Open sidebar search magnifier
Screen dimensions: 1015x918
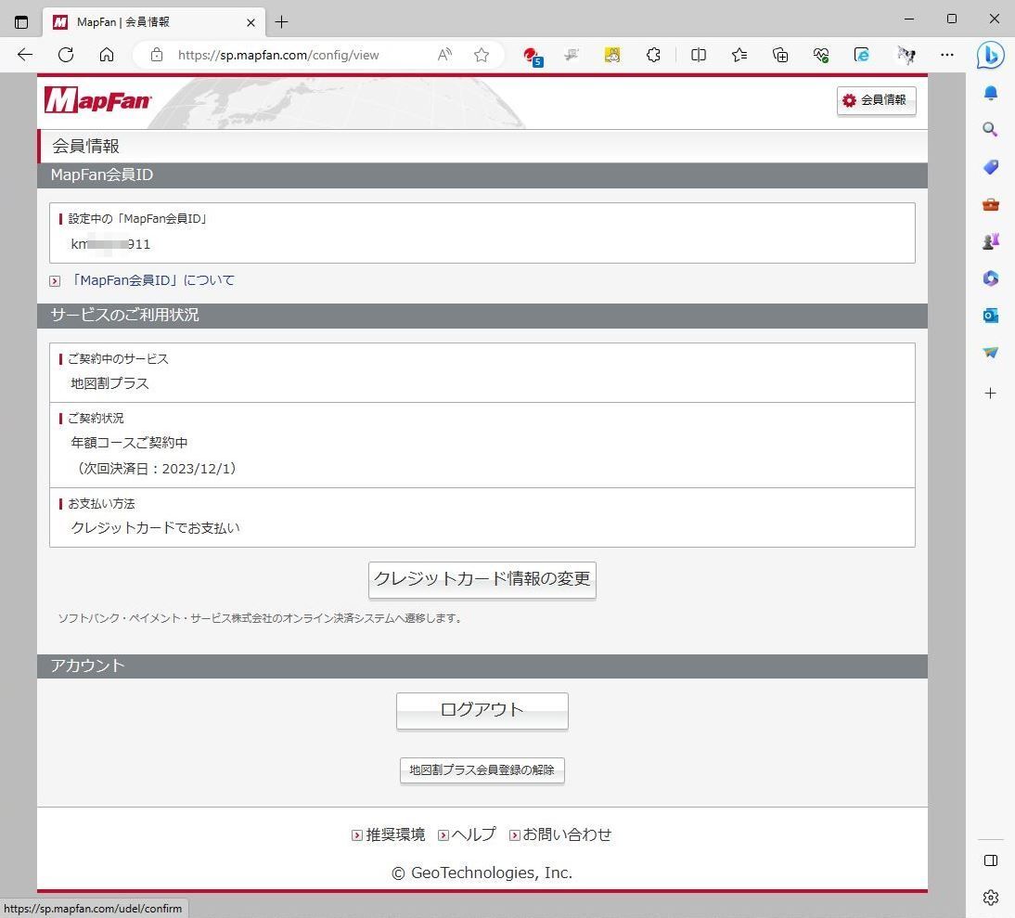point(990,129)
